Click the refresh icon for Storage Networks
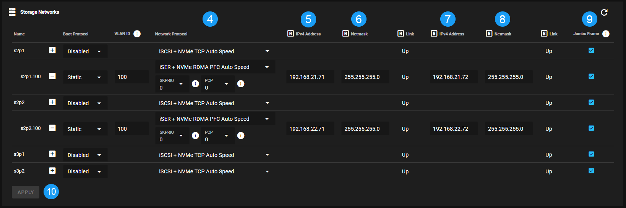Screen dimensions: 626x208 click(x=604, y=13)
